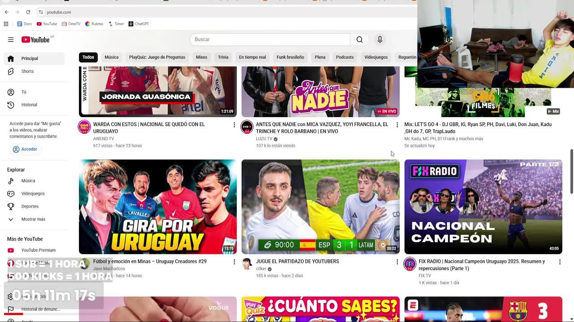Open AWENO TV channel avatar
The image size is (574, 322).
(x=84, y=127)
